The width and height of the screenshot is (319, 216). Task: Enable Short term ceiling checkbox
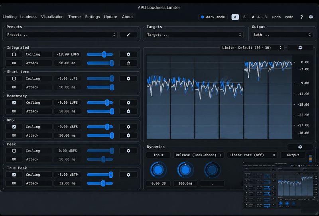coord(14,79)
